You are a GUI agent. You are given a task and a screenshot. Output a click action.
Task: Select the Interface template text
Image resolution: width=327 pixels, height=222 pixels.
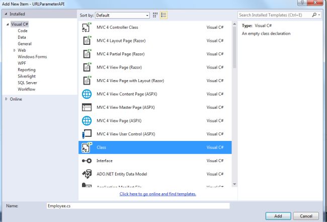point(105,161)
